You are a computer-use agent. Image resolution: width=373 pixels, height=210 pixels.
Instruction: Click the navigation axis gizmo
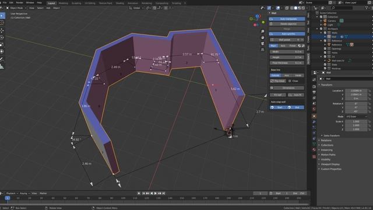pos(257,20)
